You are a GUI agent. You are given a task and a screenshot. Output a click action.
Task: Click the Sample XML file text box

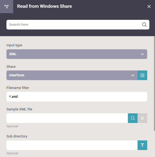[x=67, y=118]
